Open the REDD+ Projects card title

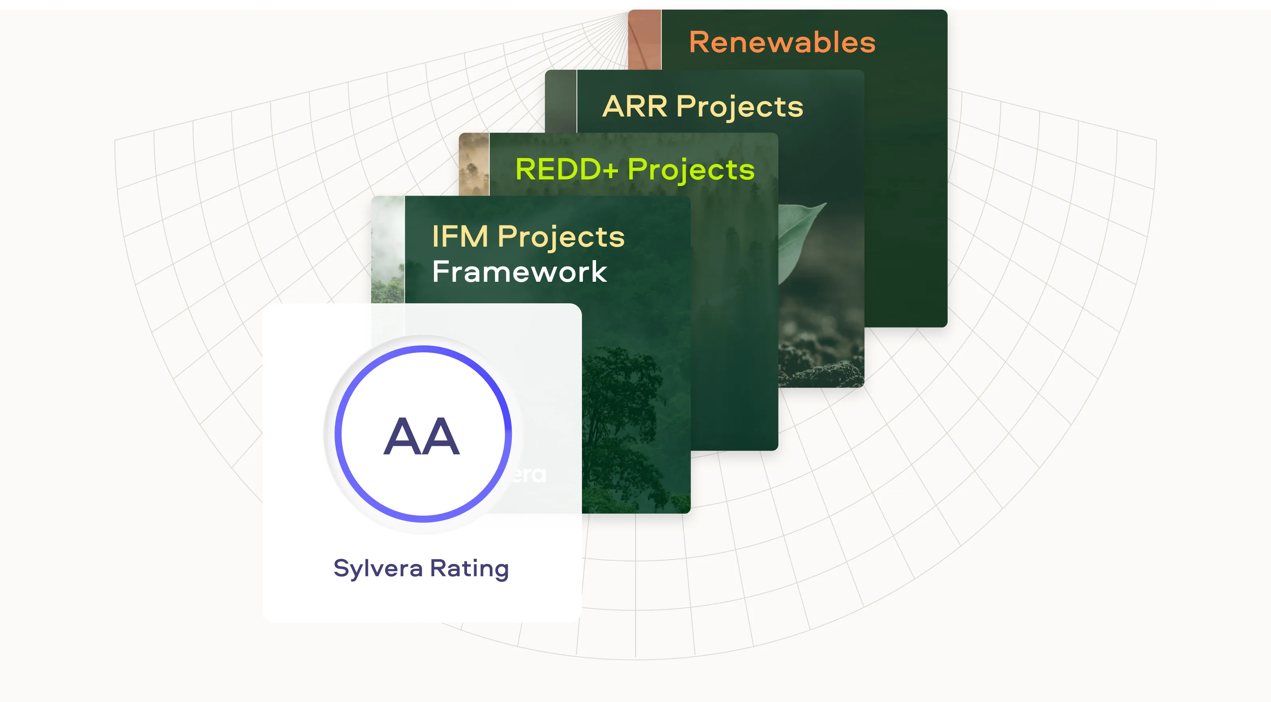click(635, 170)
